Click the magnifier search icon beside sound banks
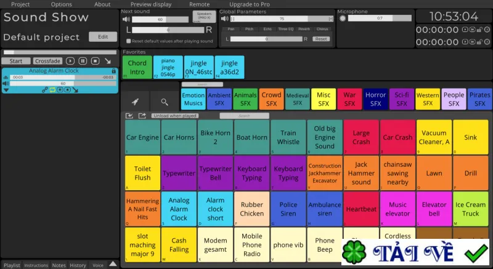The width and height of the screenshot is (493, 269). pos(165,102)
